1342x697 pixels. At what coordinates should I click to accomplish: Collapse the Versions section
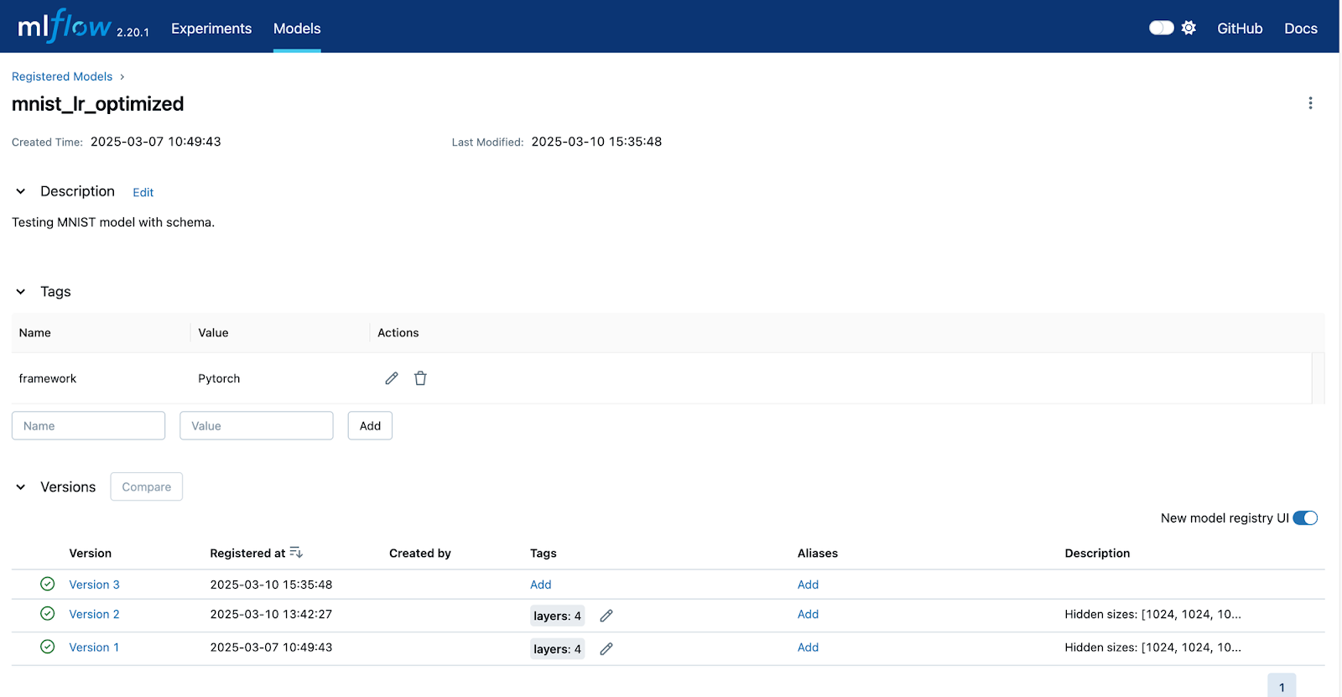pos(21,487)
